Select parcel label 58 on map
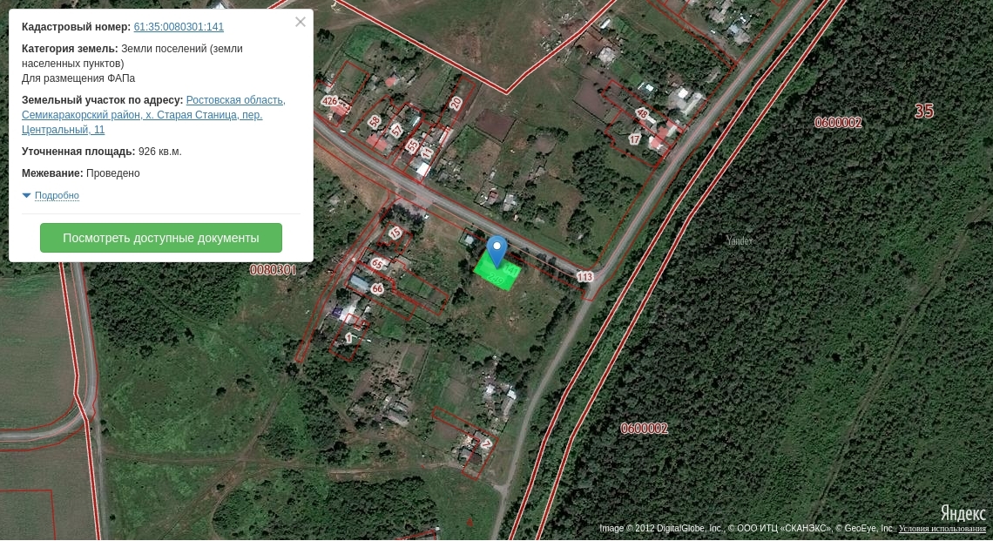 pyautogui.click(x=375, y=122)
